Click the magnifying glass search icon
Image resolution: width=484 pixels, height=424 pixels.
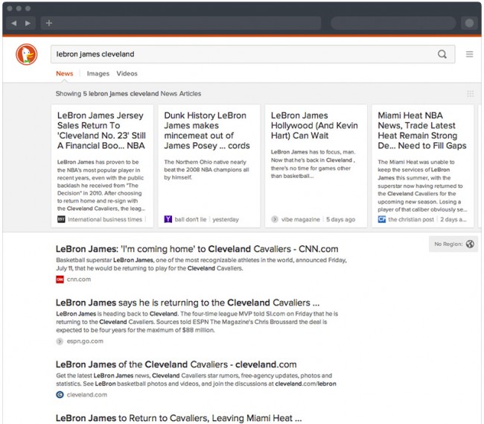(442, 54)
